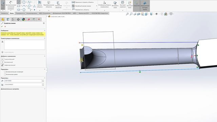Screen dimensions: 217x122
Task: Open the View Settings monitor icon
Action: [171, 14]
